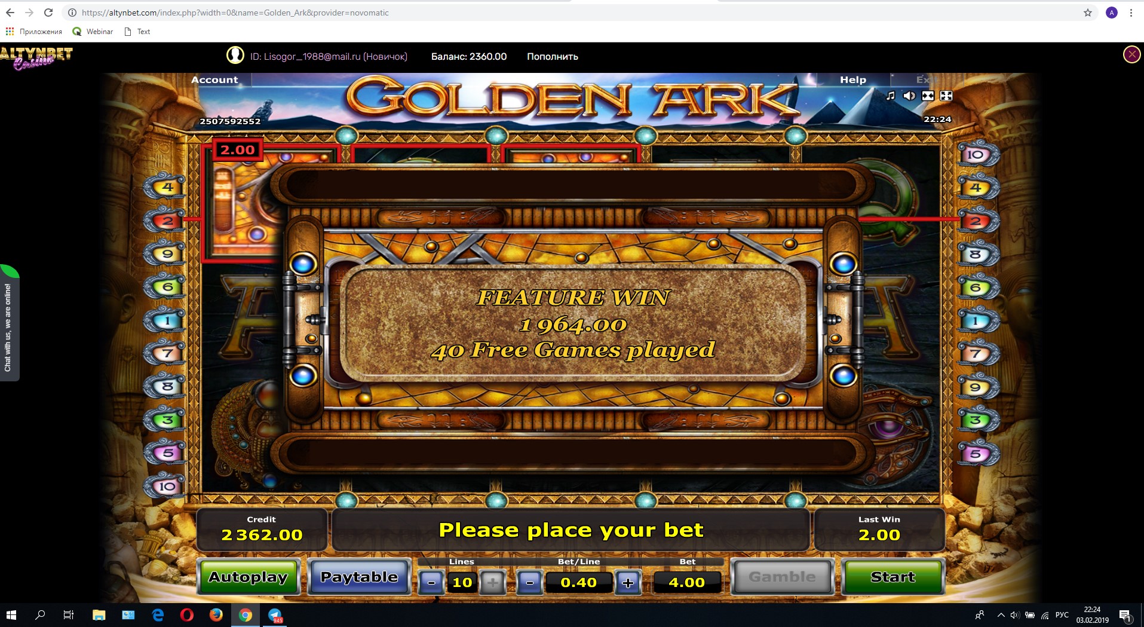Click the browser address bar URL

[235, 13]
